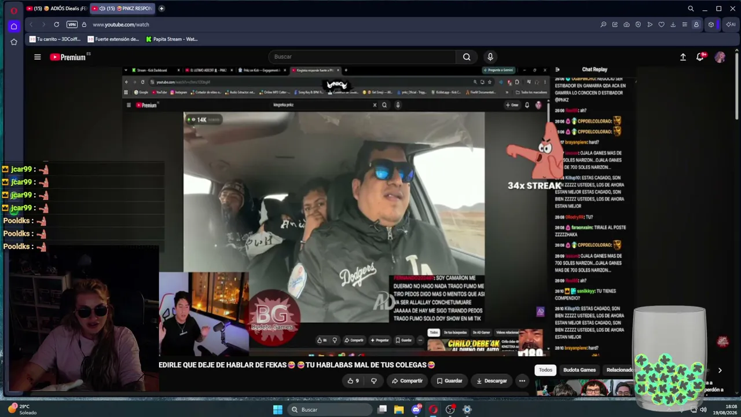Open the YouTube upload create icon

tap(683, 57)
